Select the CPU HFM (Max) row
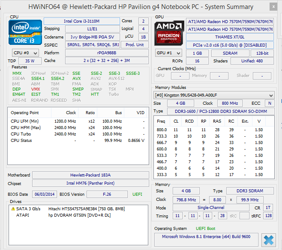282x250 pixels. tap(78, 128)
